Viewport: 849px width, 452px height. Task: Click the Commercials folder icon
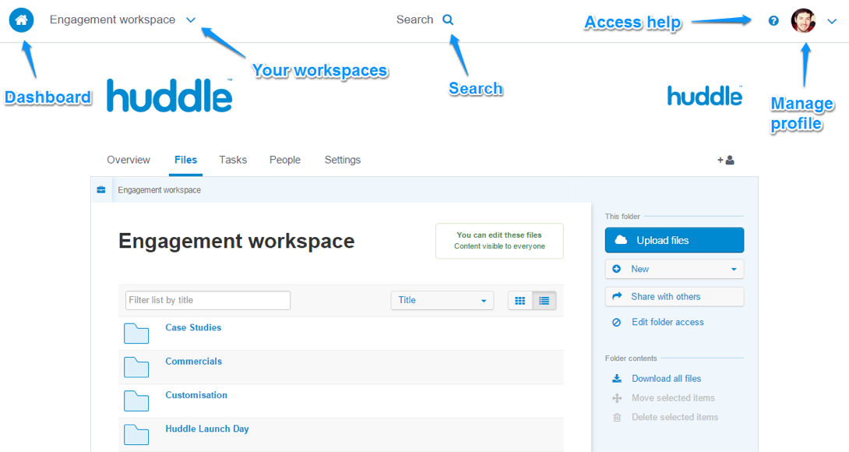136,367
